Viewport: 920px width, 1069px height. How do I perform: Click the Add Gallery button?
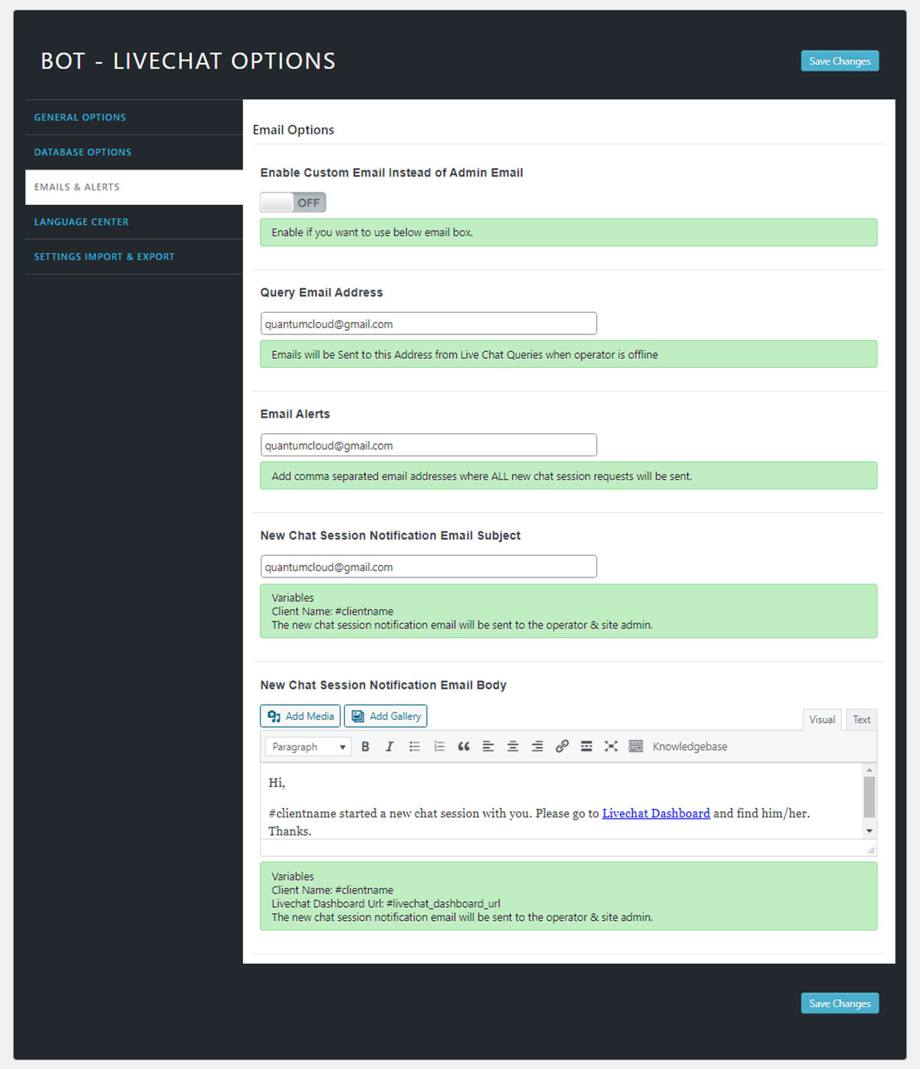pos(386,716)
